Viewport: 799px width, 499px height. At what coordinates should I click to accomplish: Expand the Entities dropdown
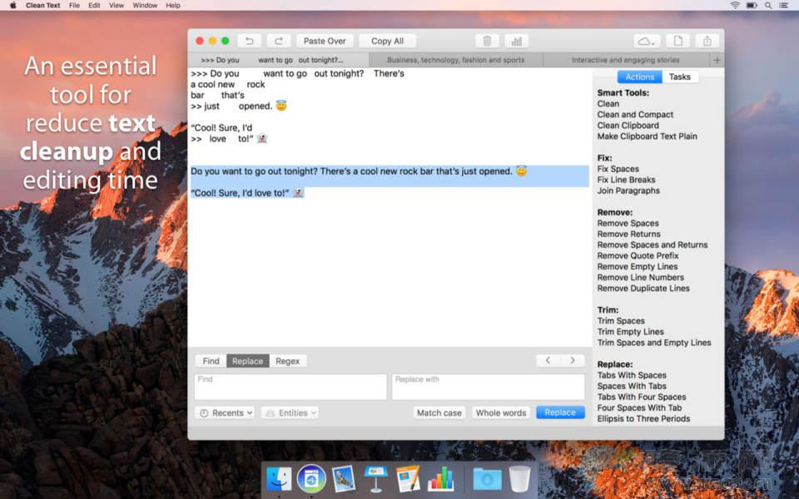(290, 413)
